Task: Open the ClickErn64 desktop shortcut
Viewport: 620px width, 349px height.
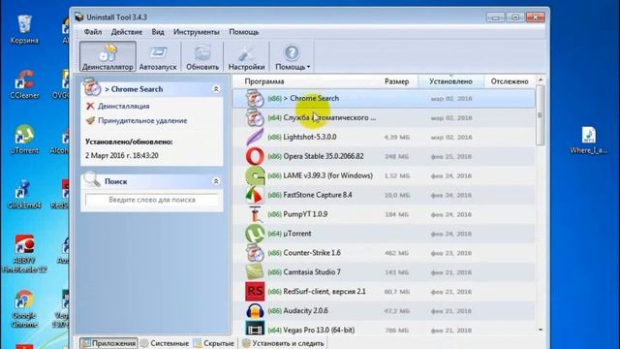Action: pyautogui.click(x=24, y=194)
